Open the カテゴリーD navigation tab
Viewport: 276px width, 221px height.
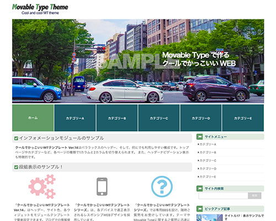coord(201,118)
